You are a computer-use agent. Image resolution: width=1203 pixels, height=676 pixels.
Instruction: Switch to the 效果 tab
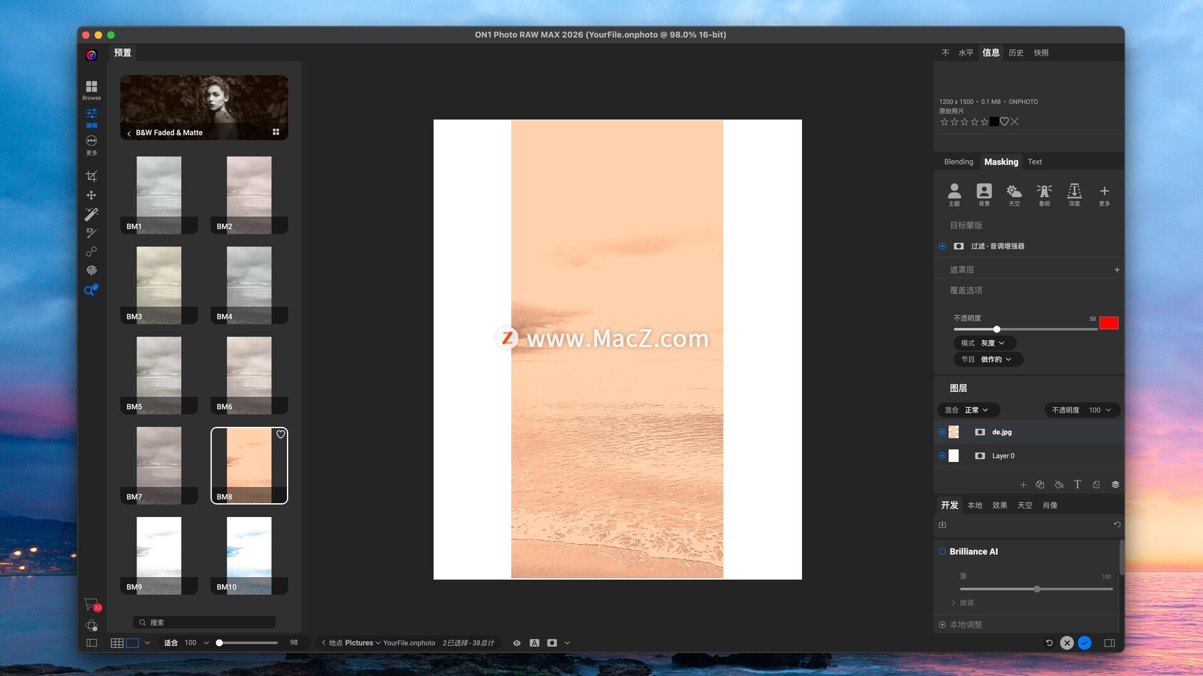tap(999, 505)
